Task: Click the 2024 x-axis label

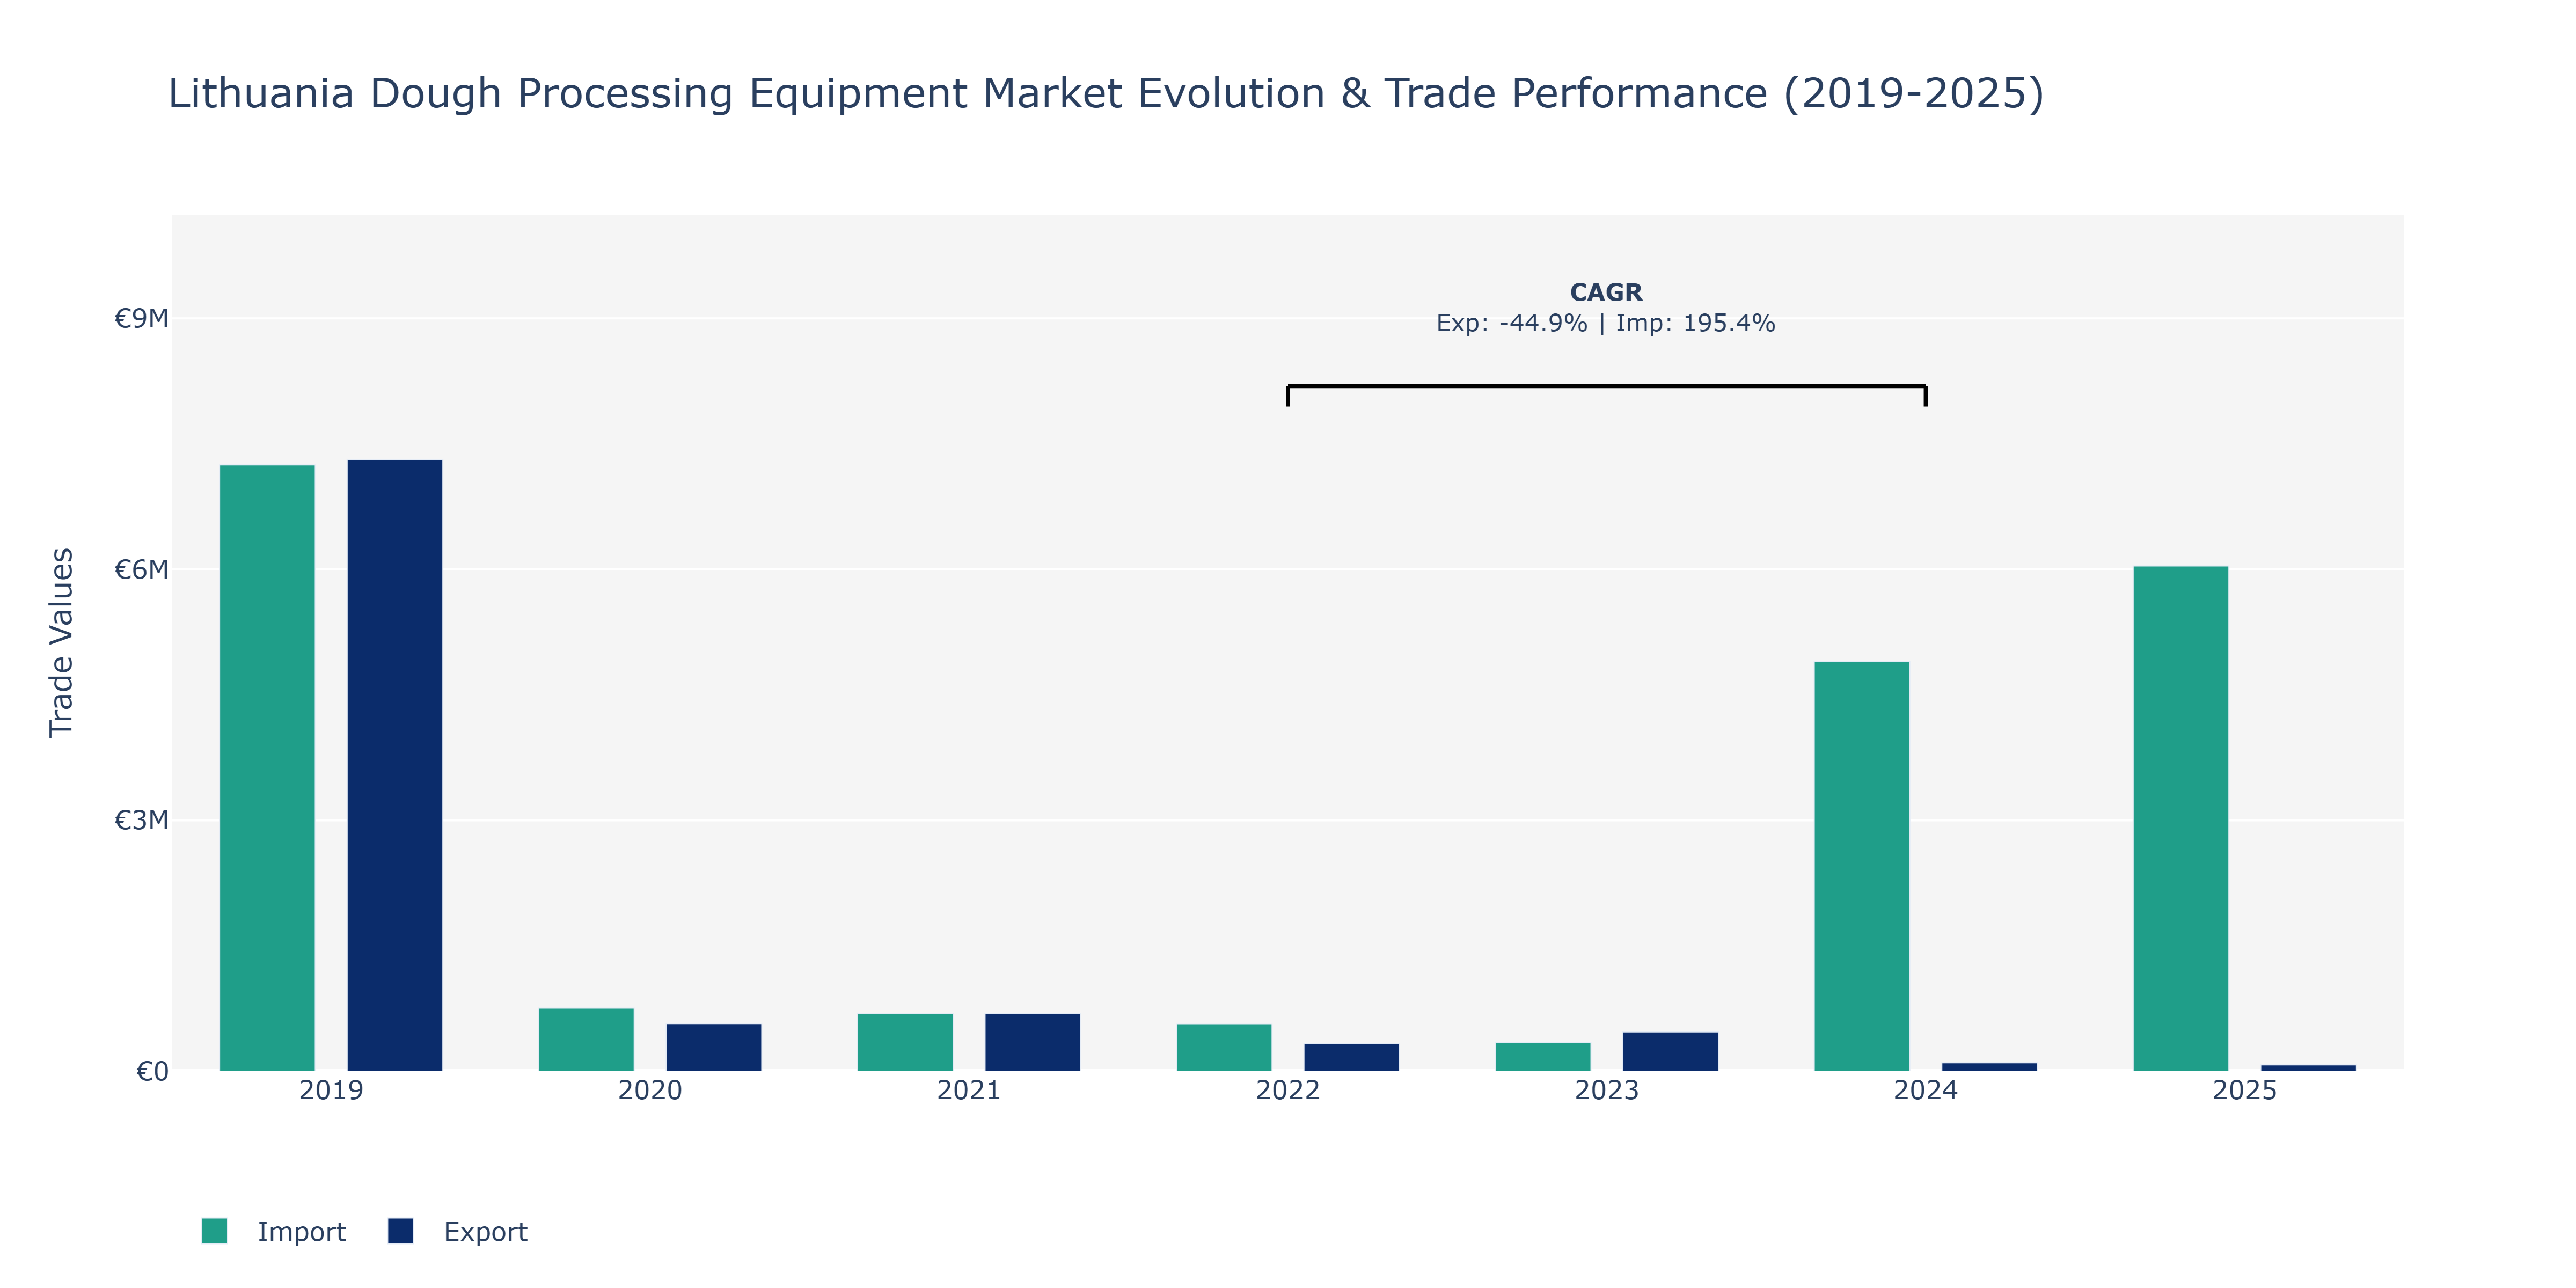Action: tap(1926, 1090)
